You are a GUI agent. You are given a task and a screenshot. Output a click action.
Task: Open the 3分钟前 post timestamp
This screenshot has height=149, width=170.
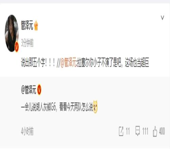(x=27, y=43)
